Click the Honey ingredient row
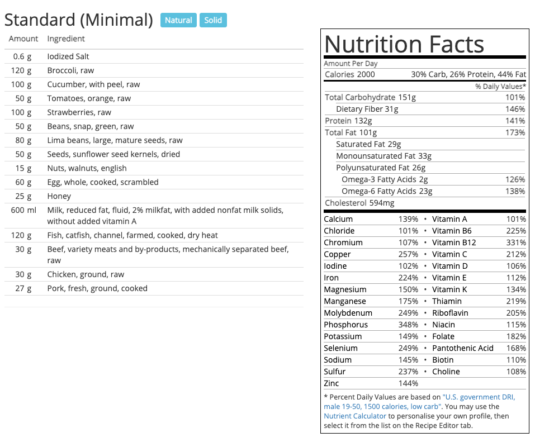Image resolution: width=535 pixels, height=447 pixels. click(x=59, y=196)
